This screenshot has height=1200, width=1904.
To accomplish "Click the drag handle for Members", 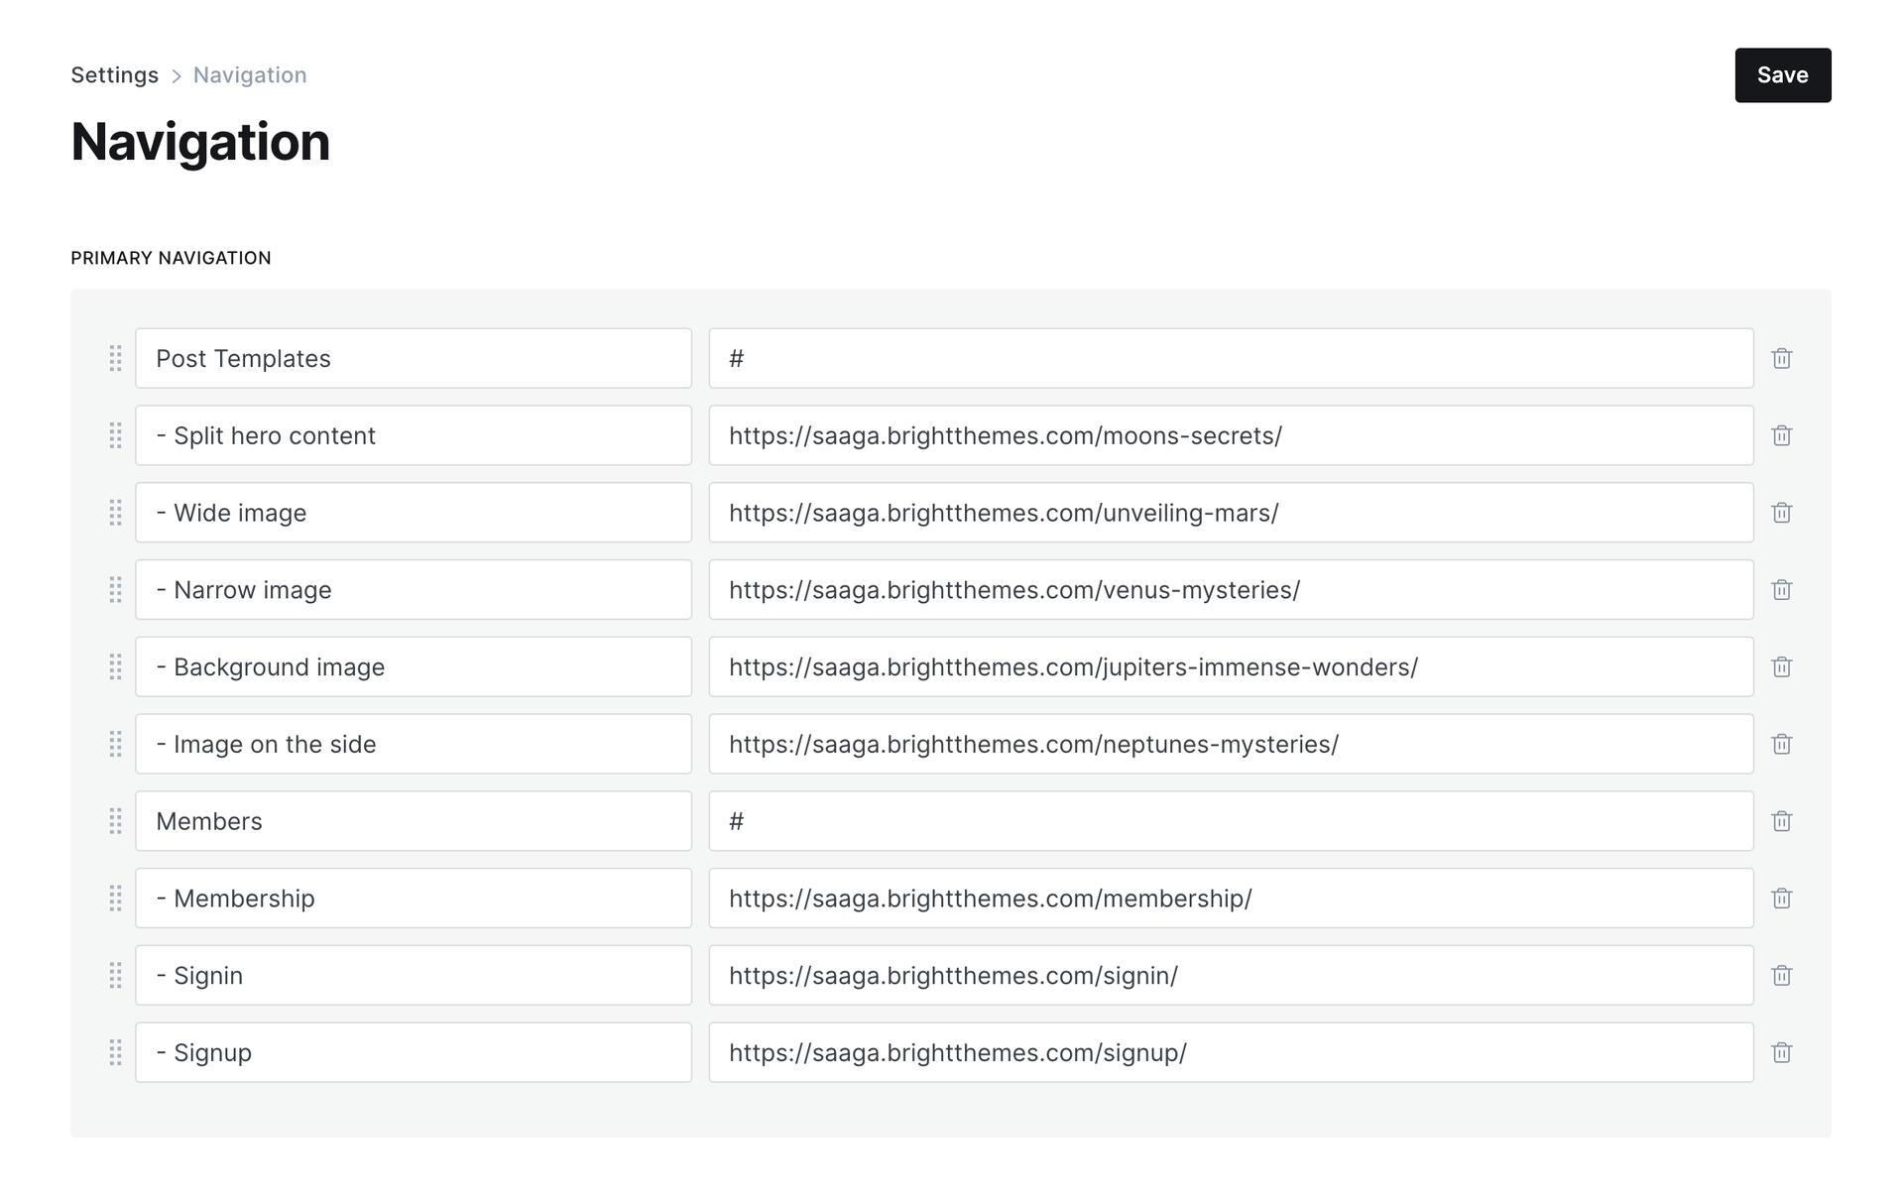I will click(x=116, y=821).
